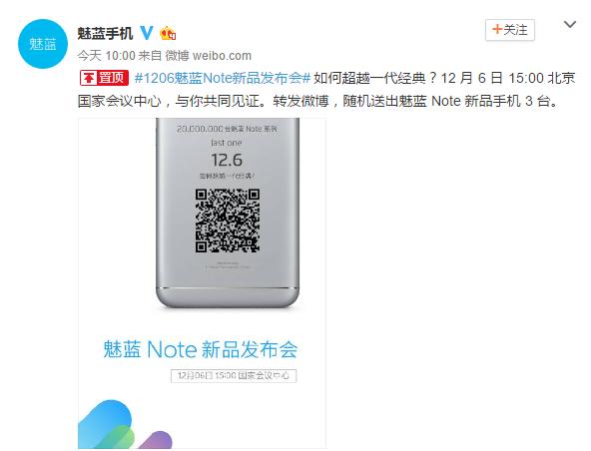Open the 魅蓝手机 account name link

[x=105, y=34]
